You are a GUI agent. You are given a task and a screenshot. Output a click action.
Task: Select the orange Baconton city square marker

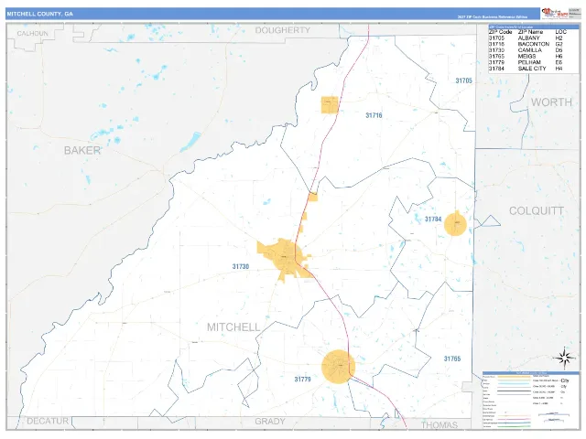point(330,105)
